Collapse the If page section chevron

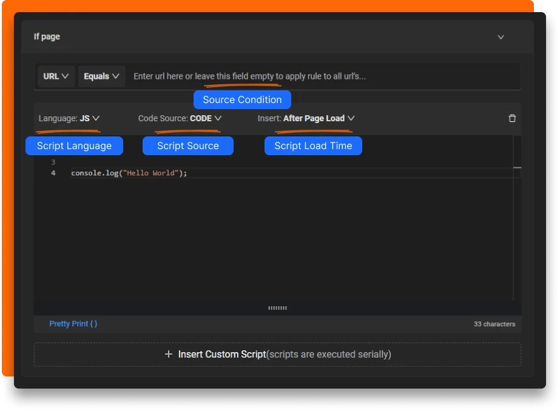[x=501, y=37]
